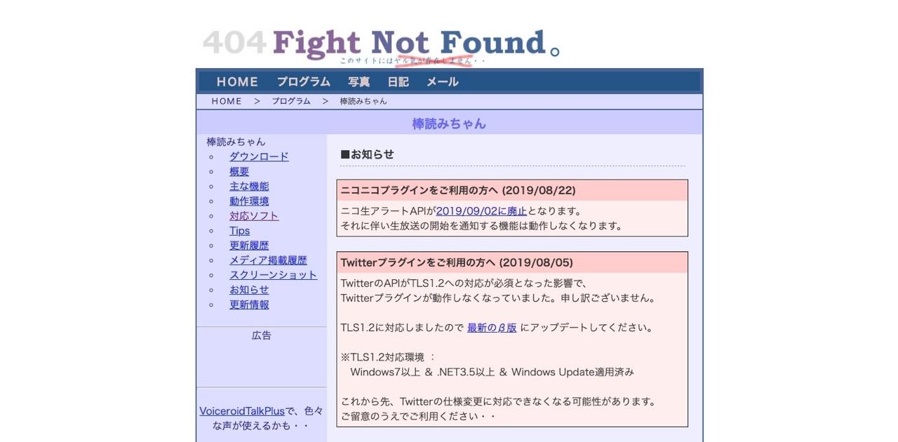Open the 主な機能 sidebar link
The height and width of the screenshot is (442, 898).
[x=249, y=186]
